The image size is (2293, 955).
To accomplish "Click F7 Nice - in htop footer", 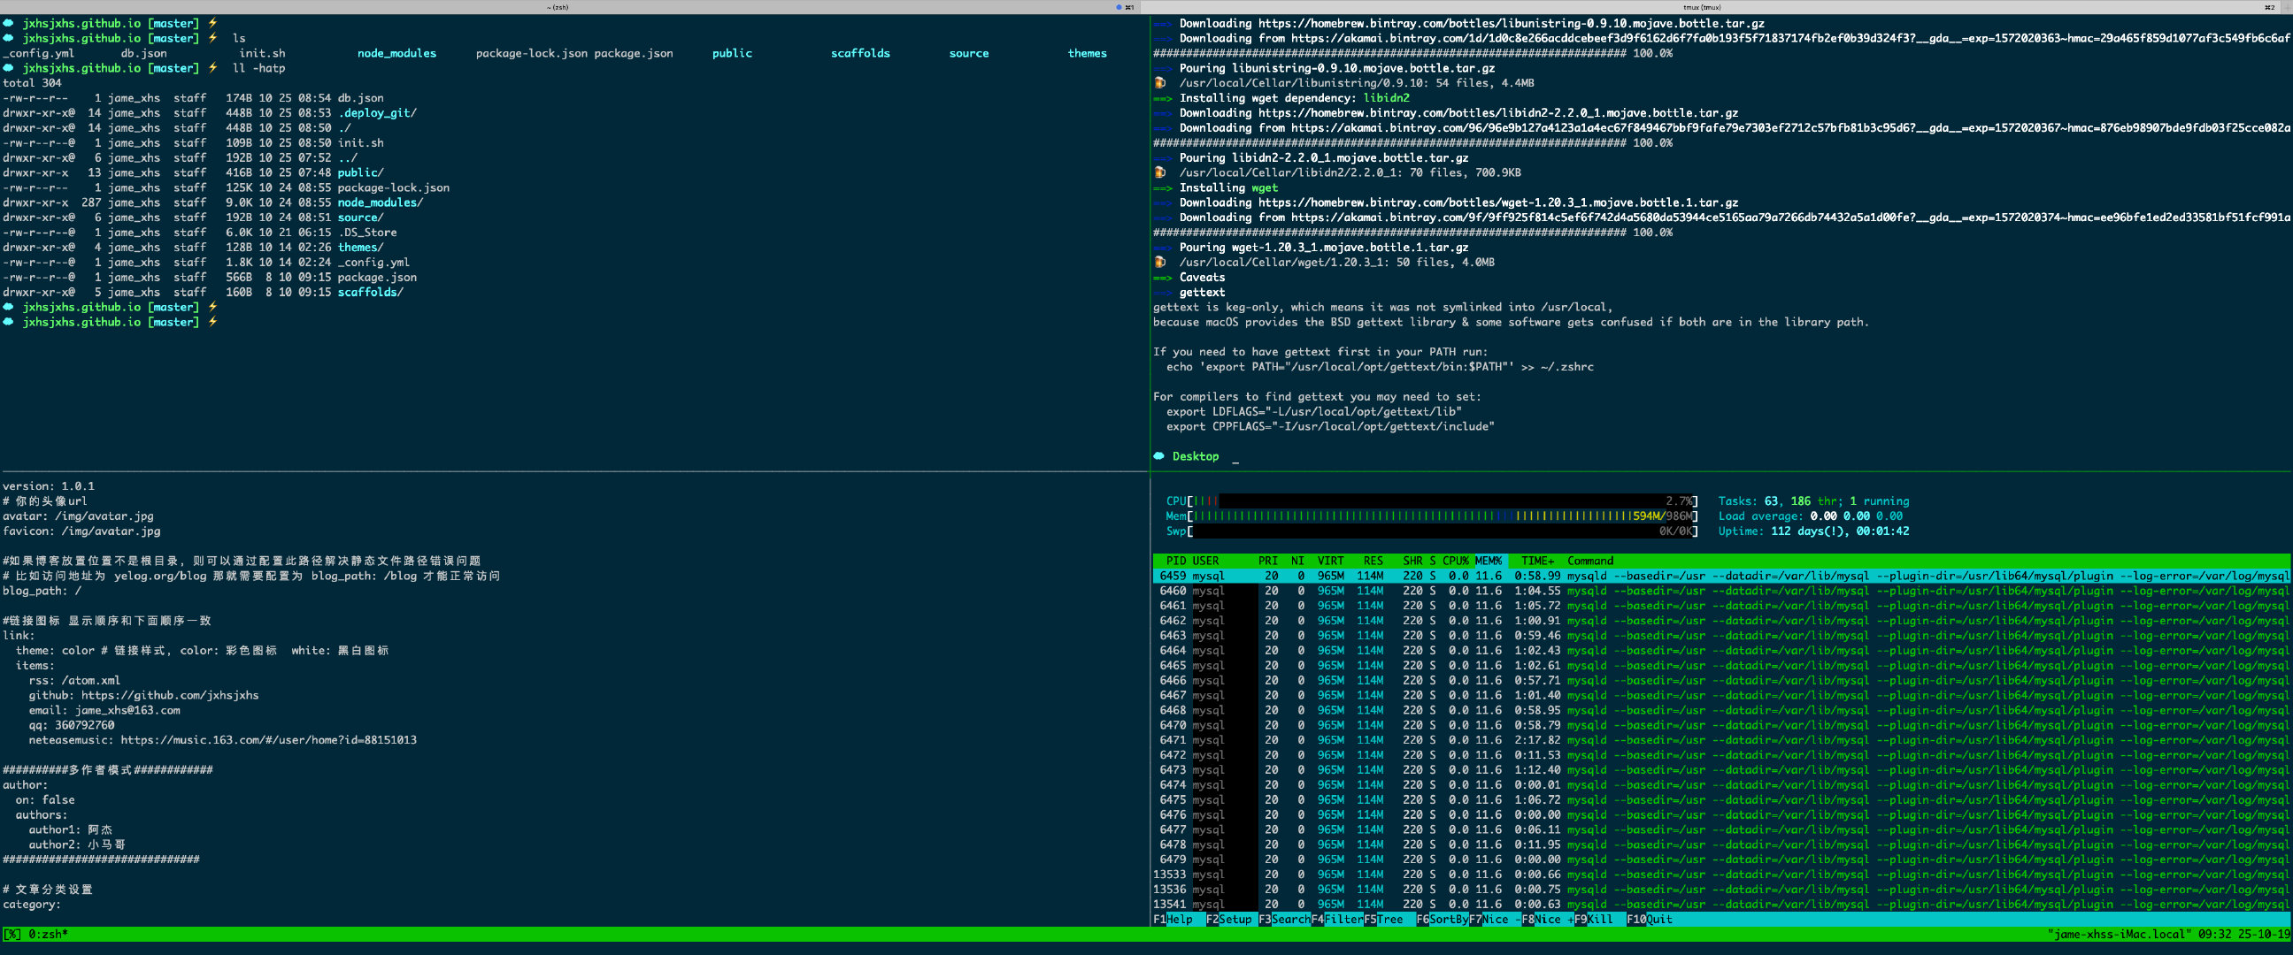I will 1495,920.
